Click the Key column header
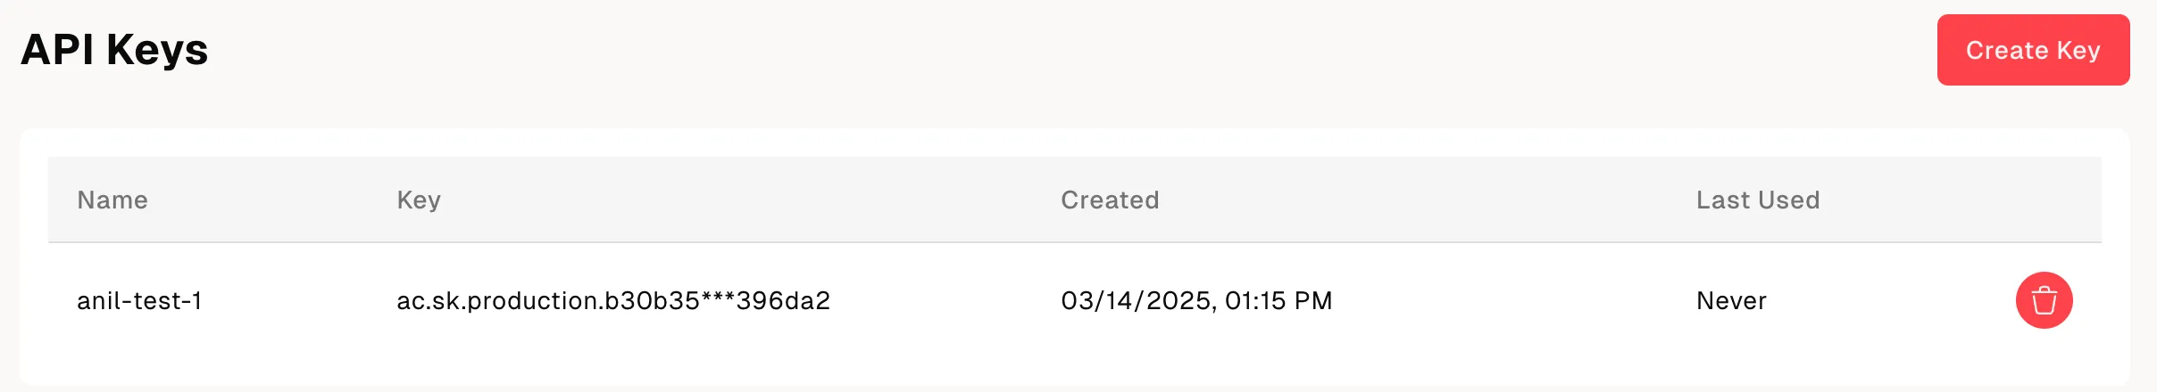This screenshot has height=392, width=2157. click(x=419, y=200)
